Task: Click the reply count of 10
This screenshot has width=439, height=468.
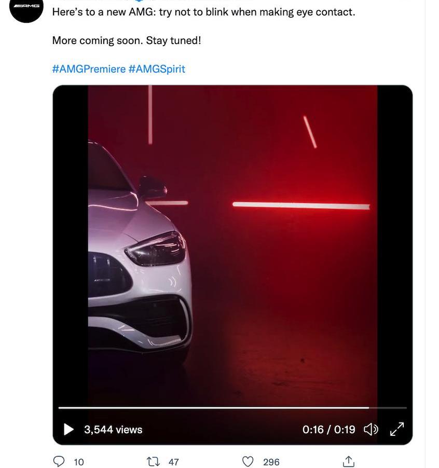Action: (79, 462)
